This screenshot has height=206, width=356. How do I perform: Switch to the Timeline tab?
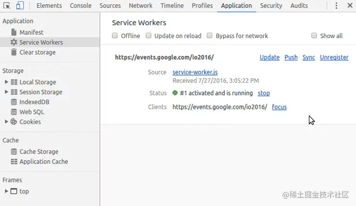click(x=172, y=6)
